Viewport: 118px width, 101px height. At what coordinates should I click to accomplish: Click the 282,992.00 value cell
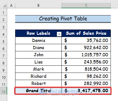pos(86,84)
